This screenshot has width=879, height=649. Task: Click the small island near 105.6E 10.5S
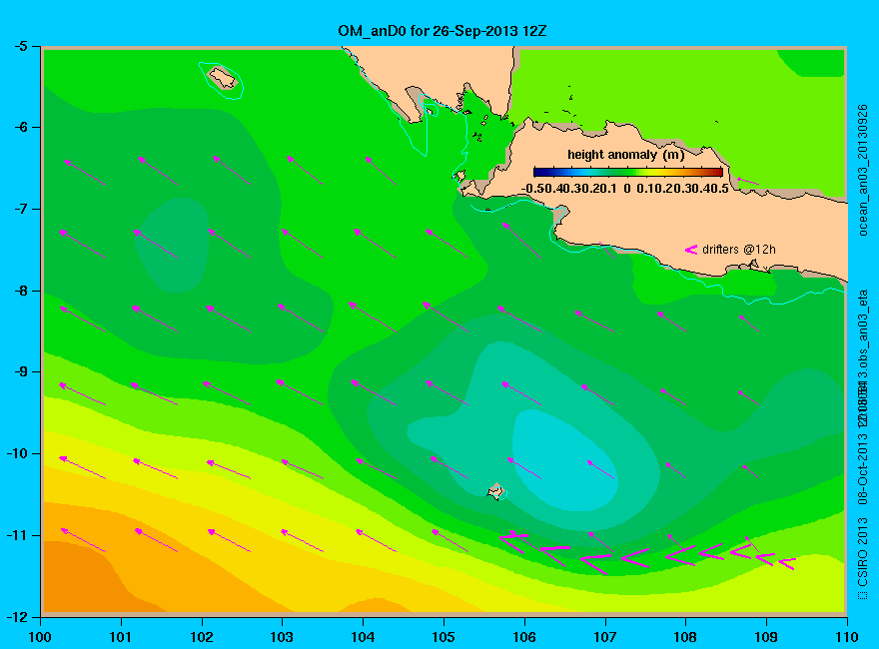[x=495, y=491]
